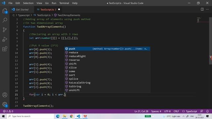
Task: Split the editor to the right
Action: [x=202, y=9]
